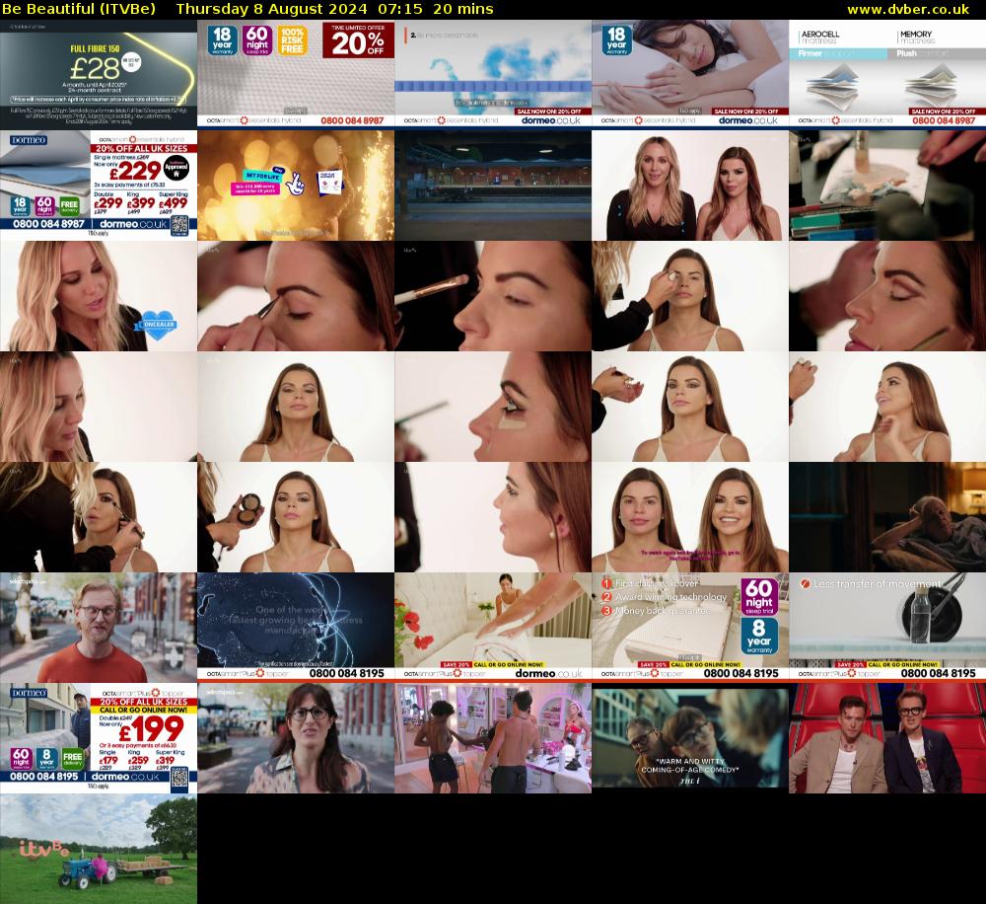This screenshot has width=986, height=904.
Task: Click QR code in Dormeo £199 advert
Action: [178, 778]
